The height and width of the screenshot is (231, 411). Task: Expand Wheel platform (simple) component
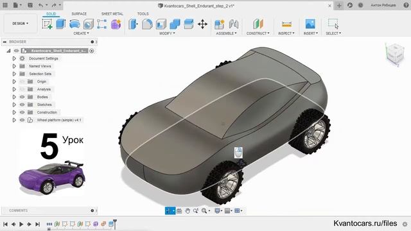14,120
